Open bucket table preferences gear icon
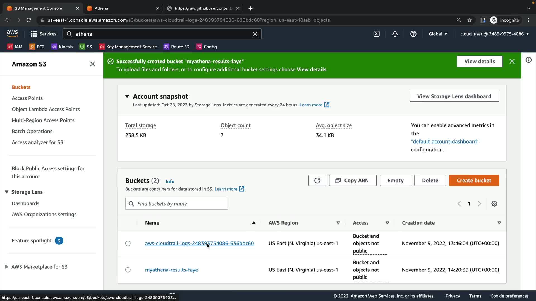Screen dimensions: 536x301 click(x=494, y=203)
